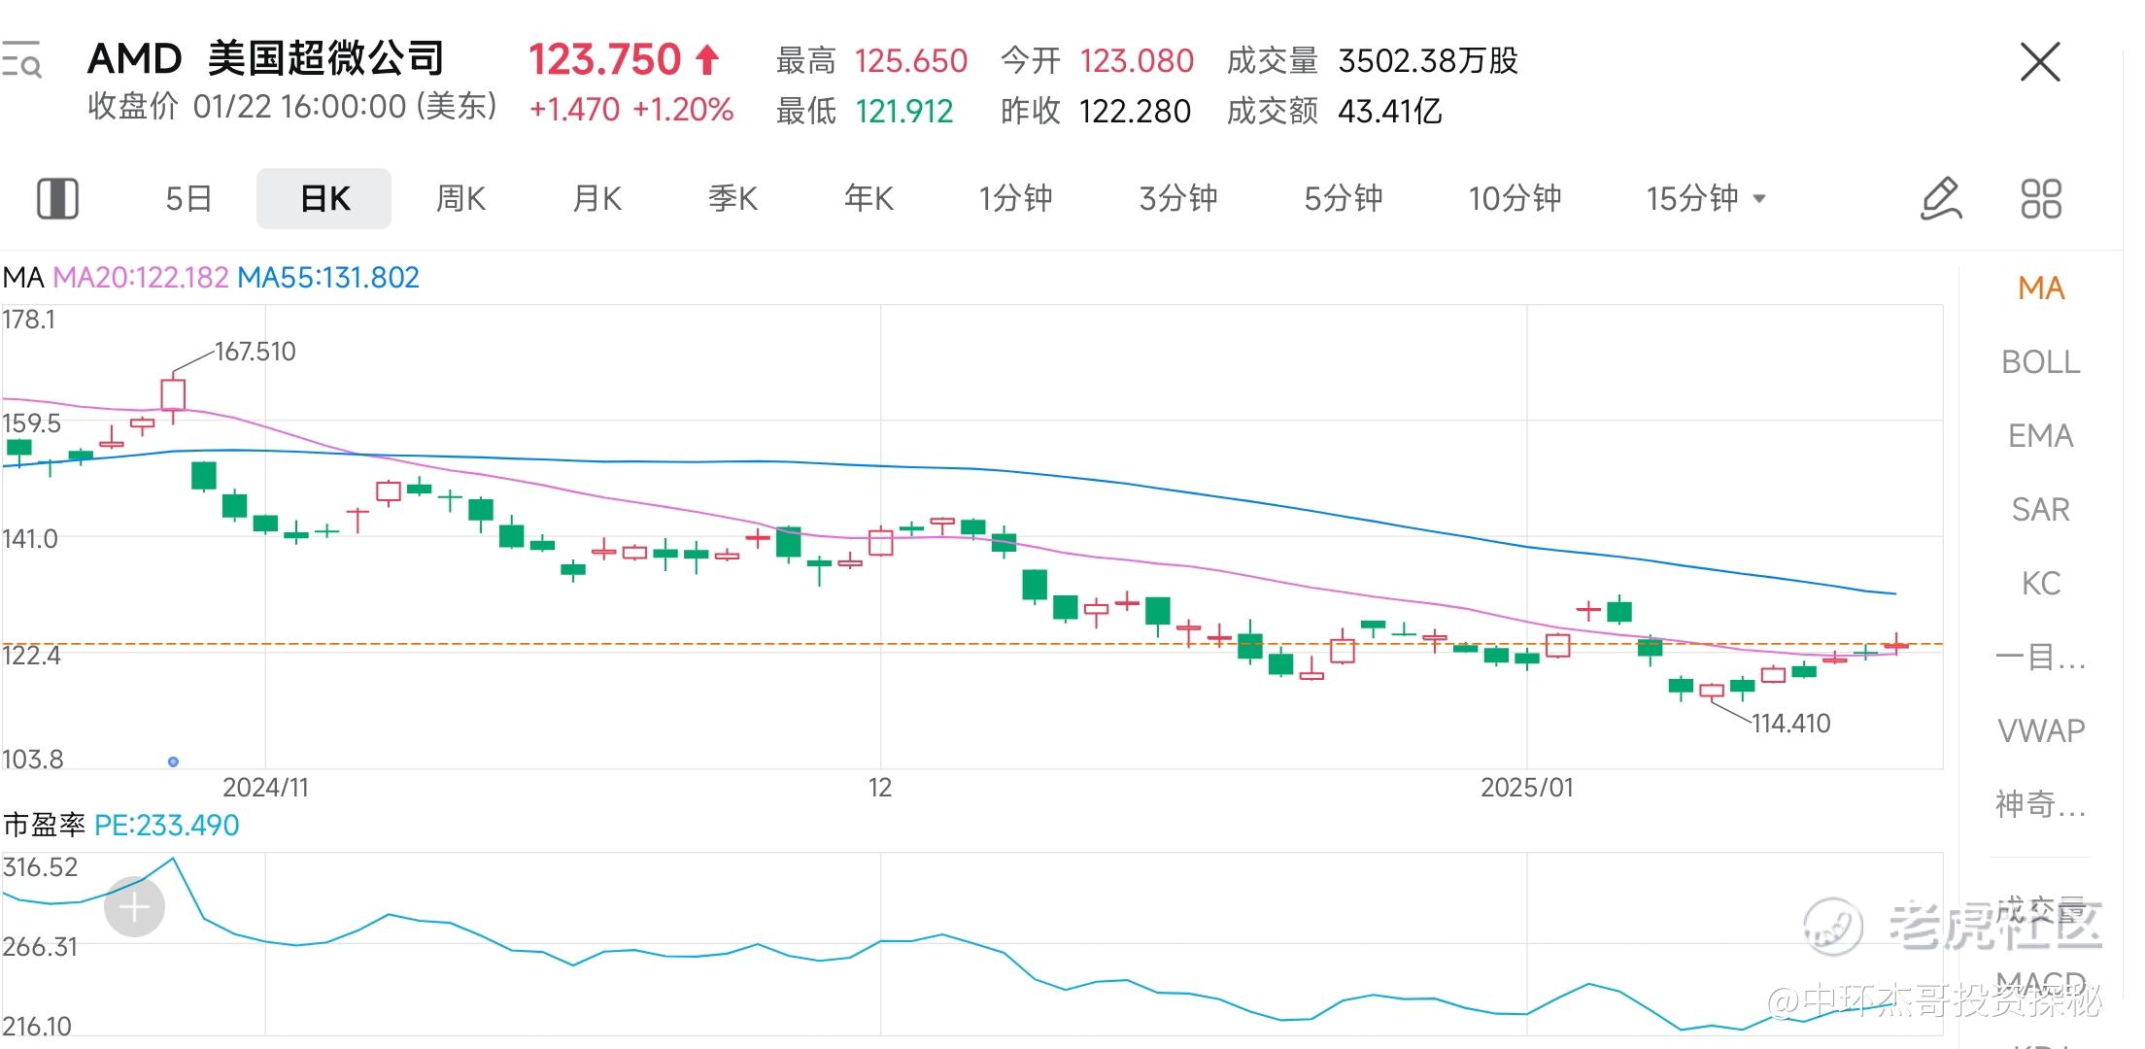This screenshot has height=1049, width=2145.
Task: Click the 2025/01 date axis label
Action: 1526,788
